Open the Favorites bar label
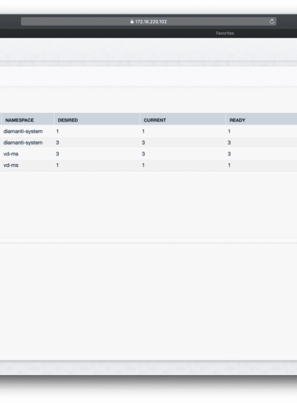297x403 pixels. coord(225,33)
